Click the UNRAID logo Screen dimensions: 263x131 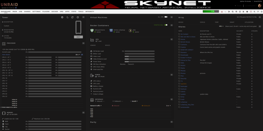(9, 5)
